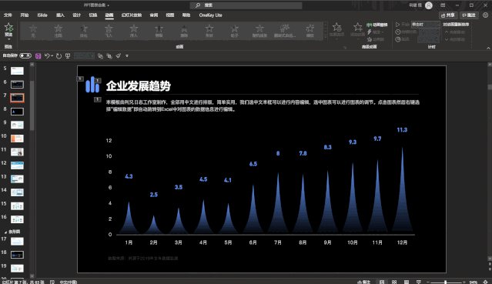Viewport: 492px width, 284px height.
Task: Open Customize Quick Access Toolbar dropdown
Action: pos(127,56)
